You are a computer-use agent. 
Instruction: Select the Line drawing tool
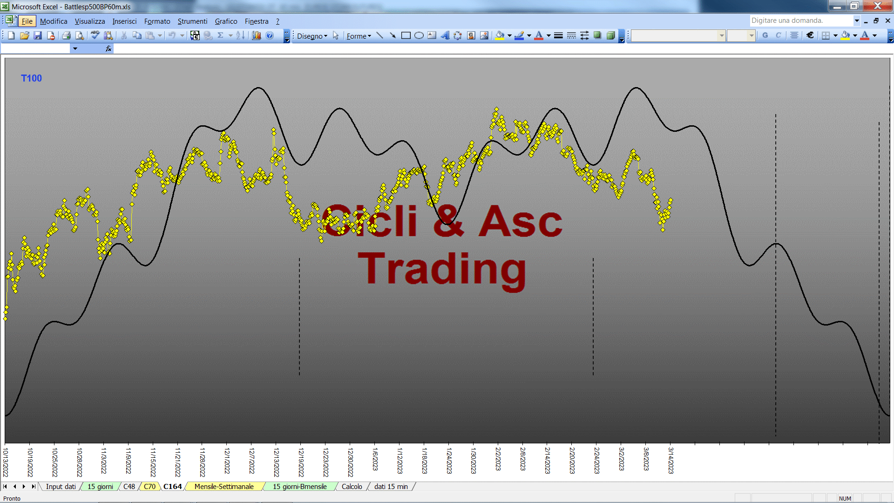point(379,35)
